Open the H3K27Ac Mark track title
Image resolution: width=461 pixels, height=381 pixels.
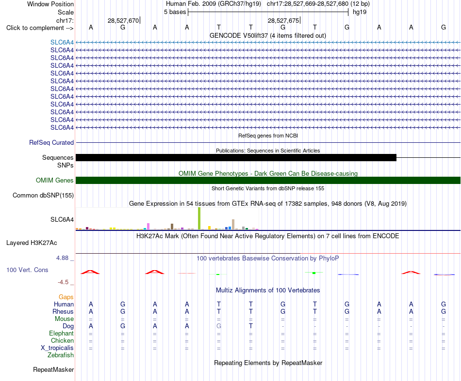267,236
